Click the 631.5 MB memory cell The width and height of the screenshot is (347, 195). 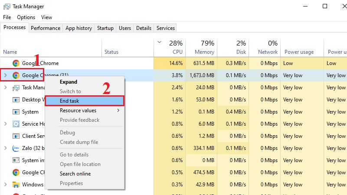(x=201, y=63)
